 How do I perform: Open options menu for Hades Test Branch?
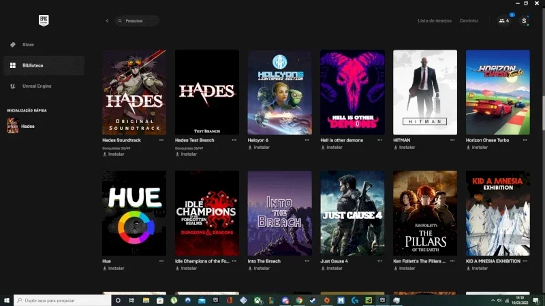234,140
